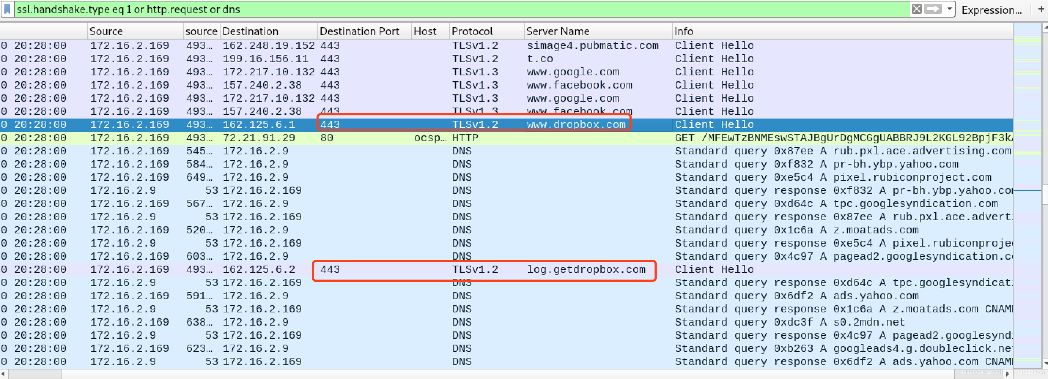This screenshot has height=379, width=1048.
Task: Click destination port 80 cell
Action: [x=327, y=138]
